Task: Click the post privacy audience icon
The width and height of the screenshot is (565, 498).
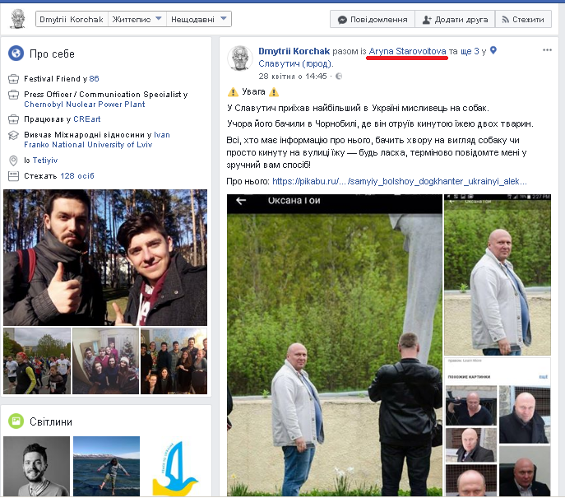Action: coord(339,76)
